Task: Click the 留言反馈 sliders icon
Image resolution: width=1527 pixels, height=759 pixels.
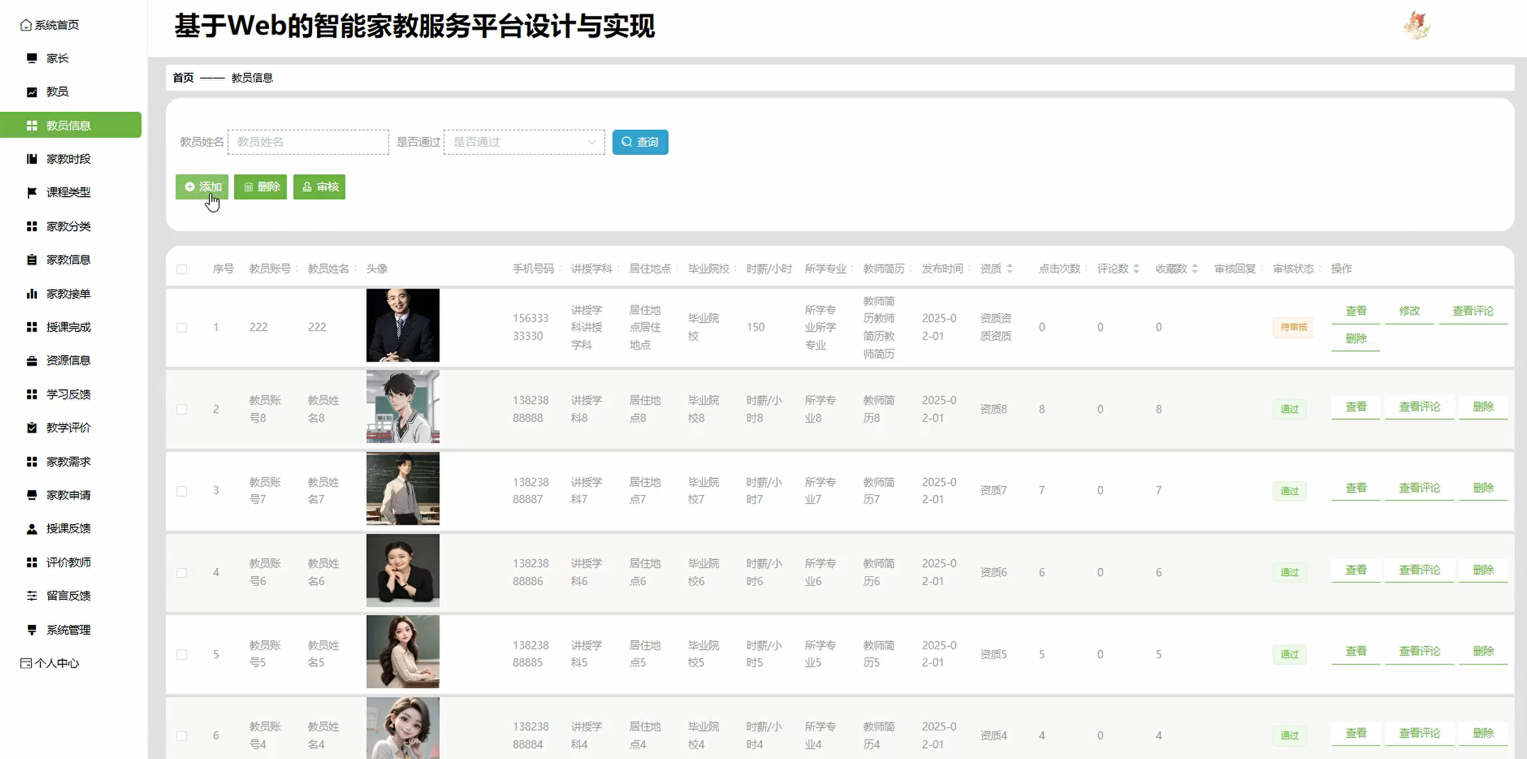Action: [31, 596]
